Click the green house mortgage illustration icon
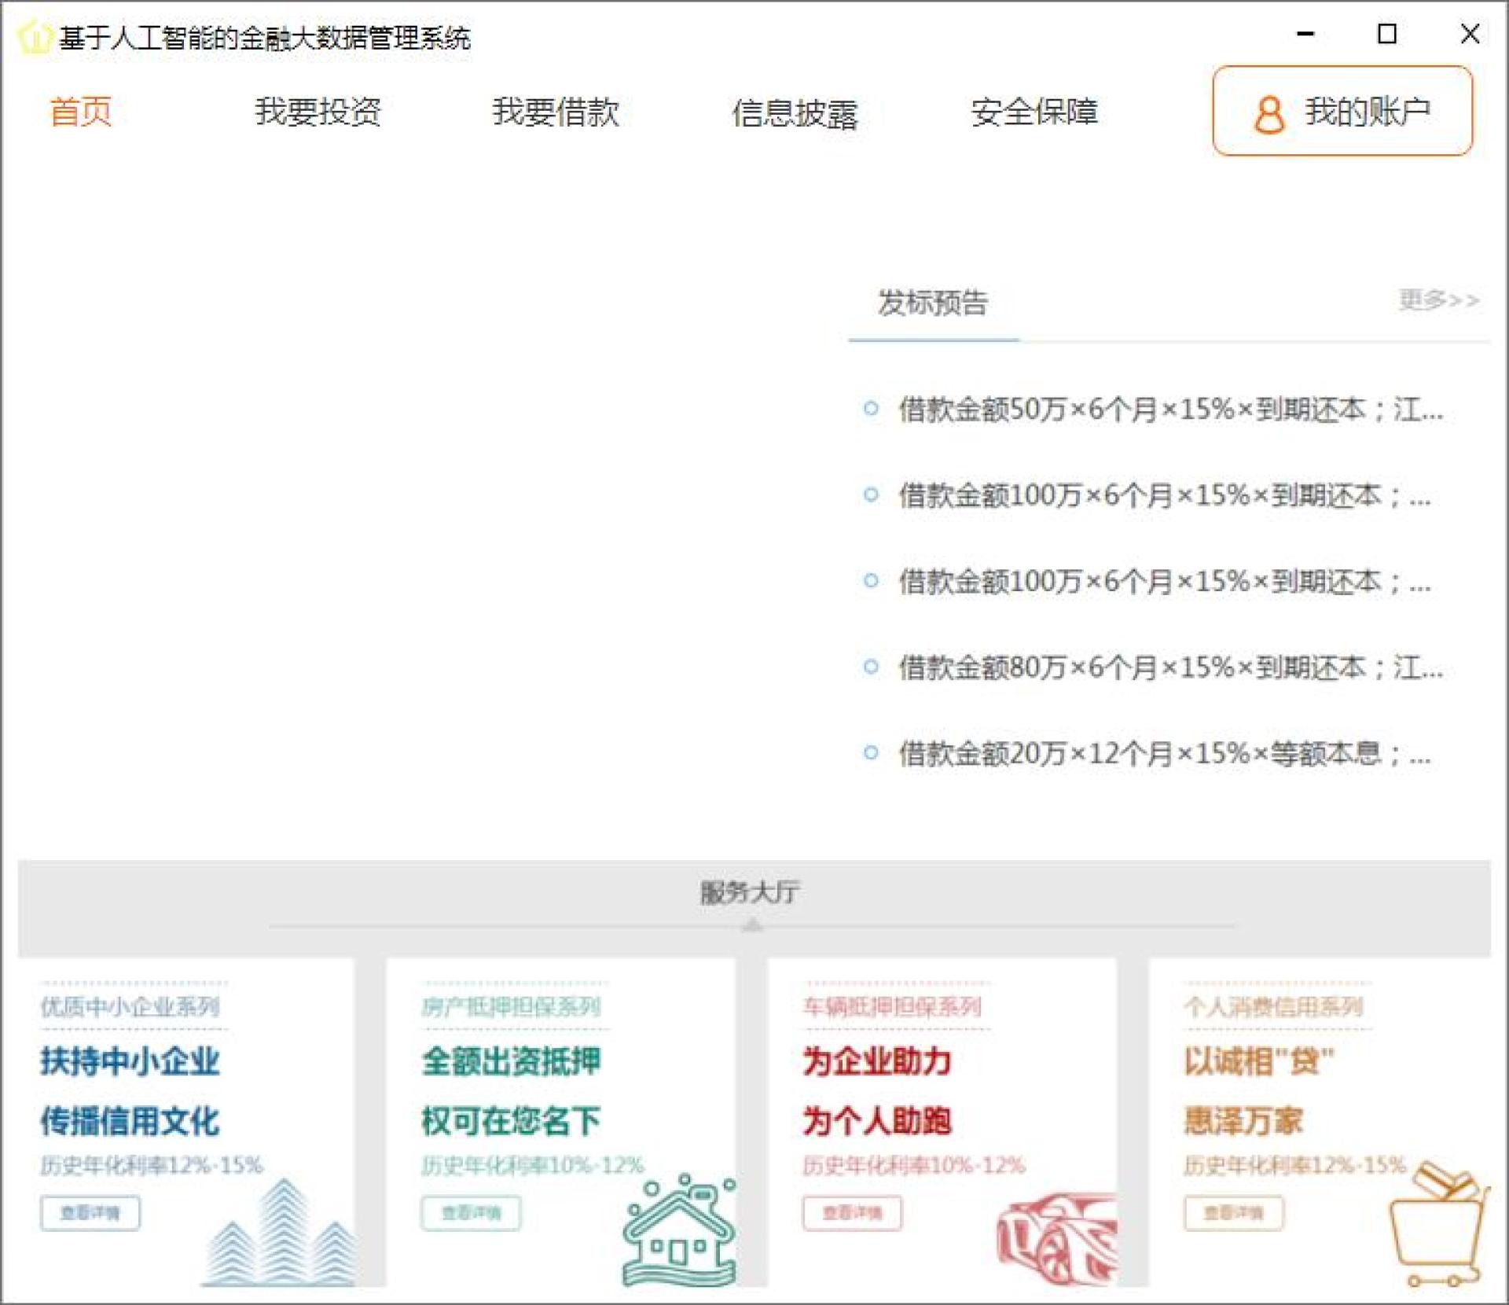1509x1305 pixels. [x=679, y=1234]
